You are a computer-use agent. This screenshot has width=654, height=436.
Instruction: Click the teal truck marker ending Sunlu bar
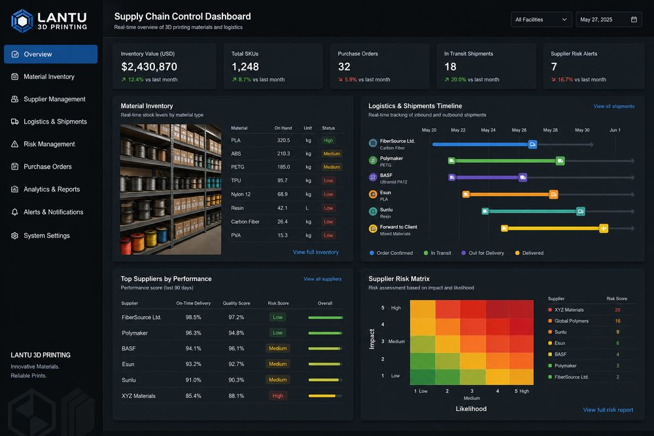pos(580,212)
